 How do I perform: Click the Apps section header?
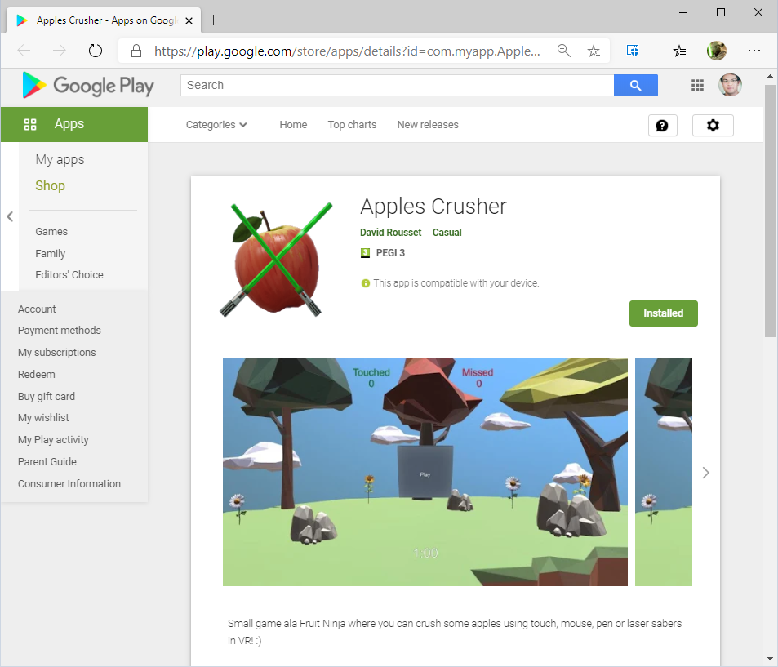tap(74, 124)
